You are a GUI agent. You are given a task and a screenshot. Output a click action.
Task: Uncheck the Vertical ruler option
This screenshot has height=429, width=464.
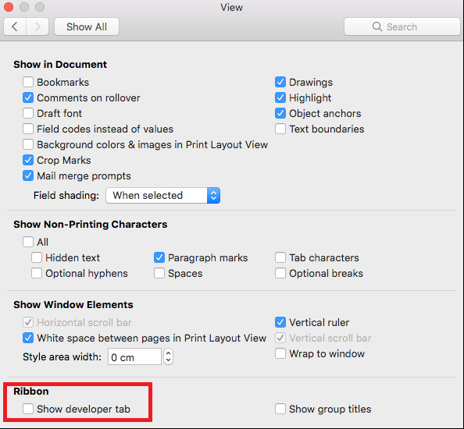click(x=280, y=322)
